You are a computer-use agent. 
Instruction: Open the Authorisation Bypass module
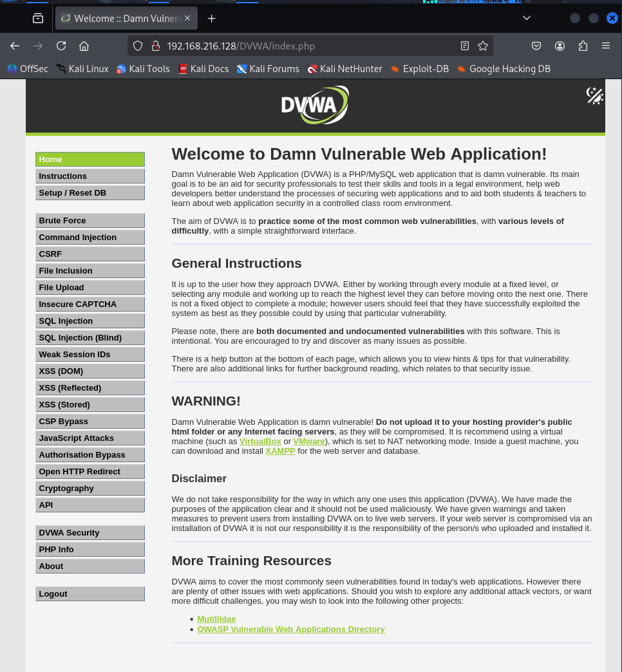click(x=90, y=454)
